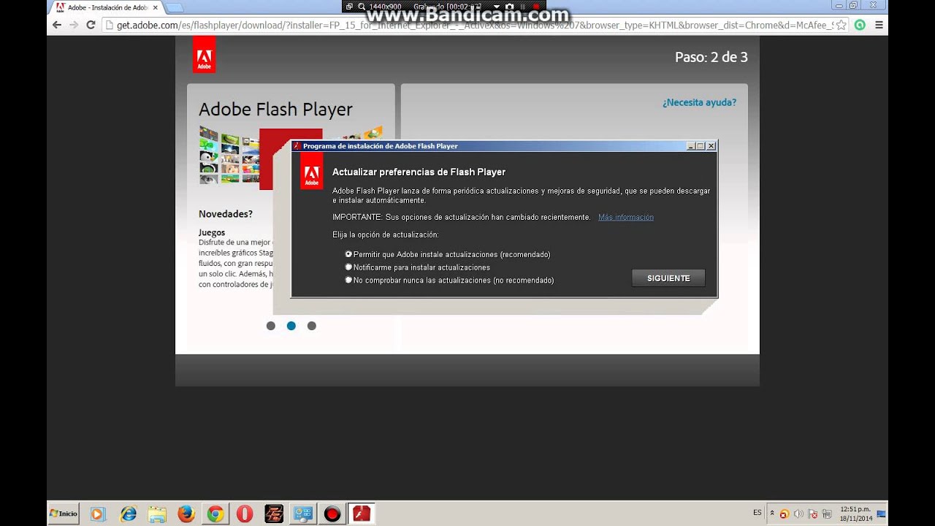Open the Opera browser from the taskbar
Viewport: 935px width, 526px height.
[245, 514]
